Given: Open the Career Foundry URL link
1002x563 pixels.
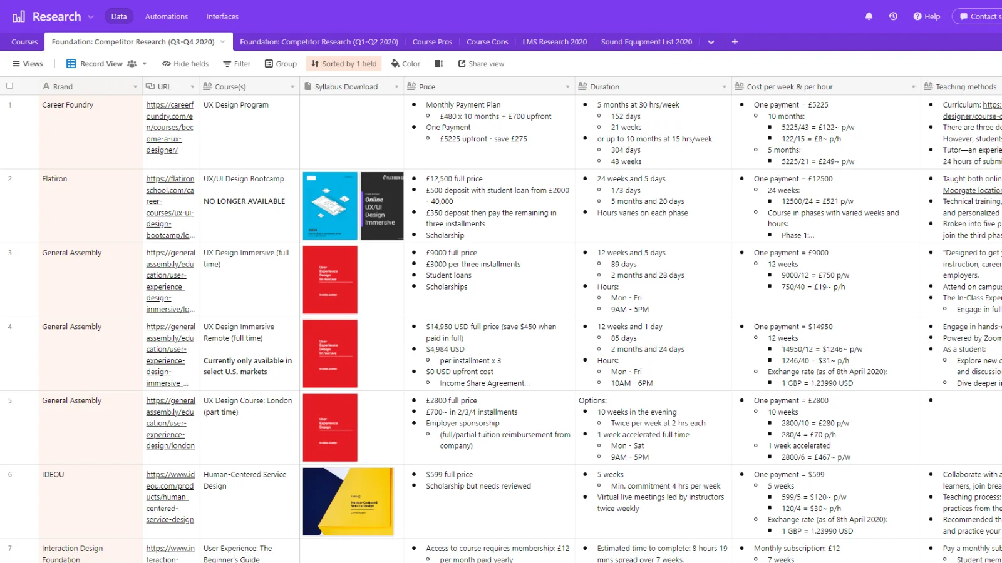Looking at the screenshot, I should point(170,128).
